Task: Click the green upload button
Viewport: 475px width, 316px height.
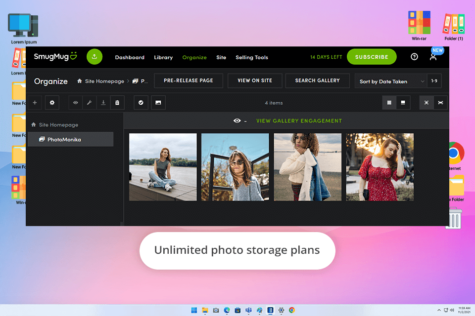Action: tap(95, 57)
